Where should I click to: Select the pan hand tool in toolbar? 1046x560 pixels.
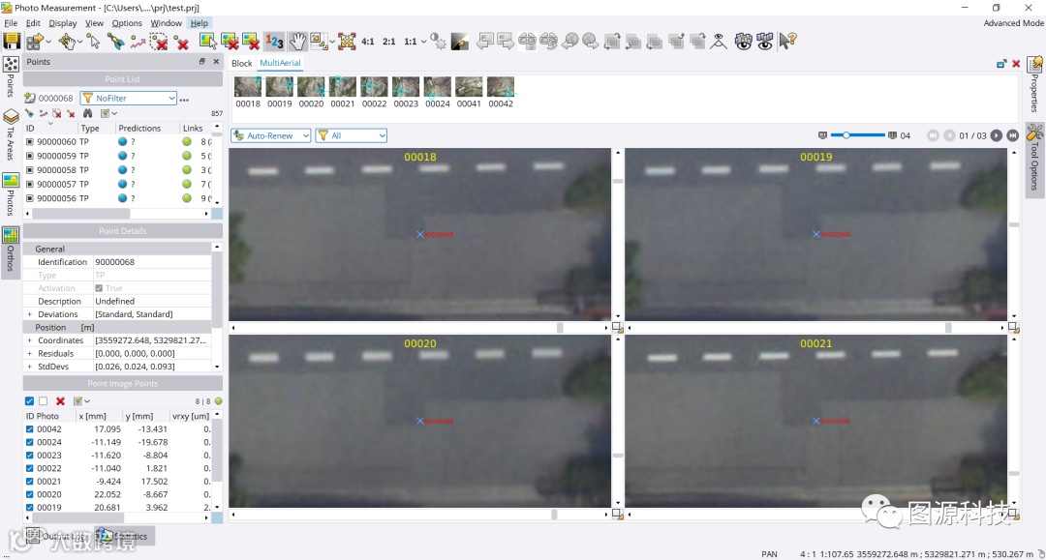(x=297, y=42)
